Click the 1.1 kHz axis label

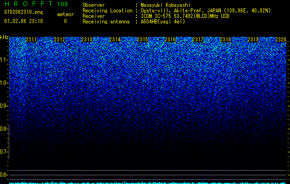[4, 60]
